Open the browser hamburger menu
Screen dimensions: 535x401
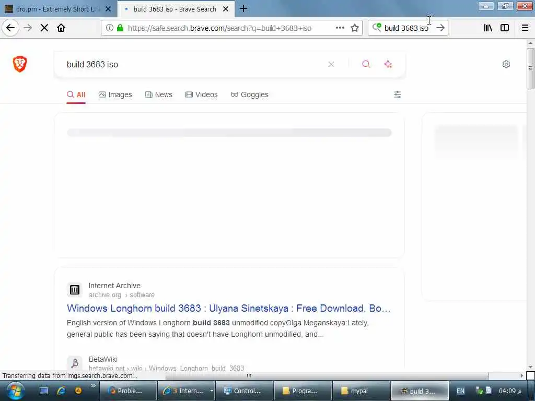pyautogui.click(x=525, y=28)
